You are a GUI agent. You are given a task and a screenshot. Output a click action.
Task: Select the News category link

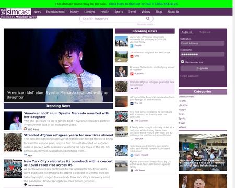[x=181, y=114]
